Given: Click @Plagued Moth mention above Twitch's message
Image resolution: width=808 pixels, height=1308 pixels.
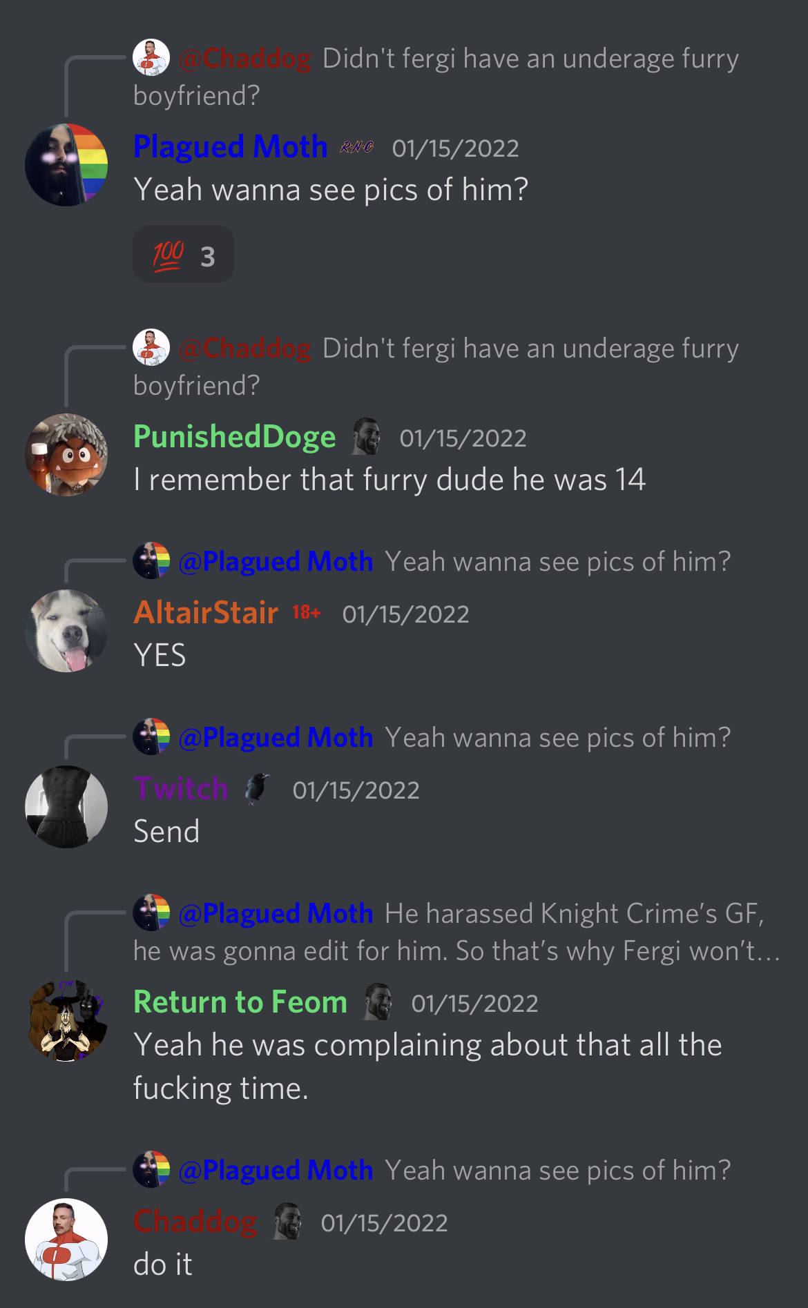Looking at the screenshot, I should coord(276,738).
